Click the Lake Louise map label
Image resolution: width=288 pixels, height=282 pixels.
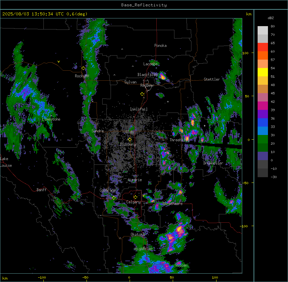point(6,162)
